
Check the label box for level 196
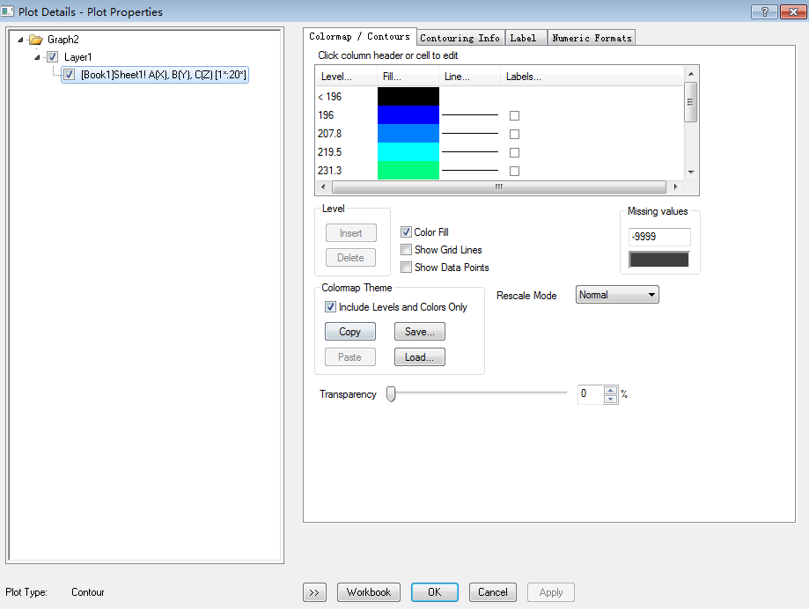point(514,115)
